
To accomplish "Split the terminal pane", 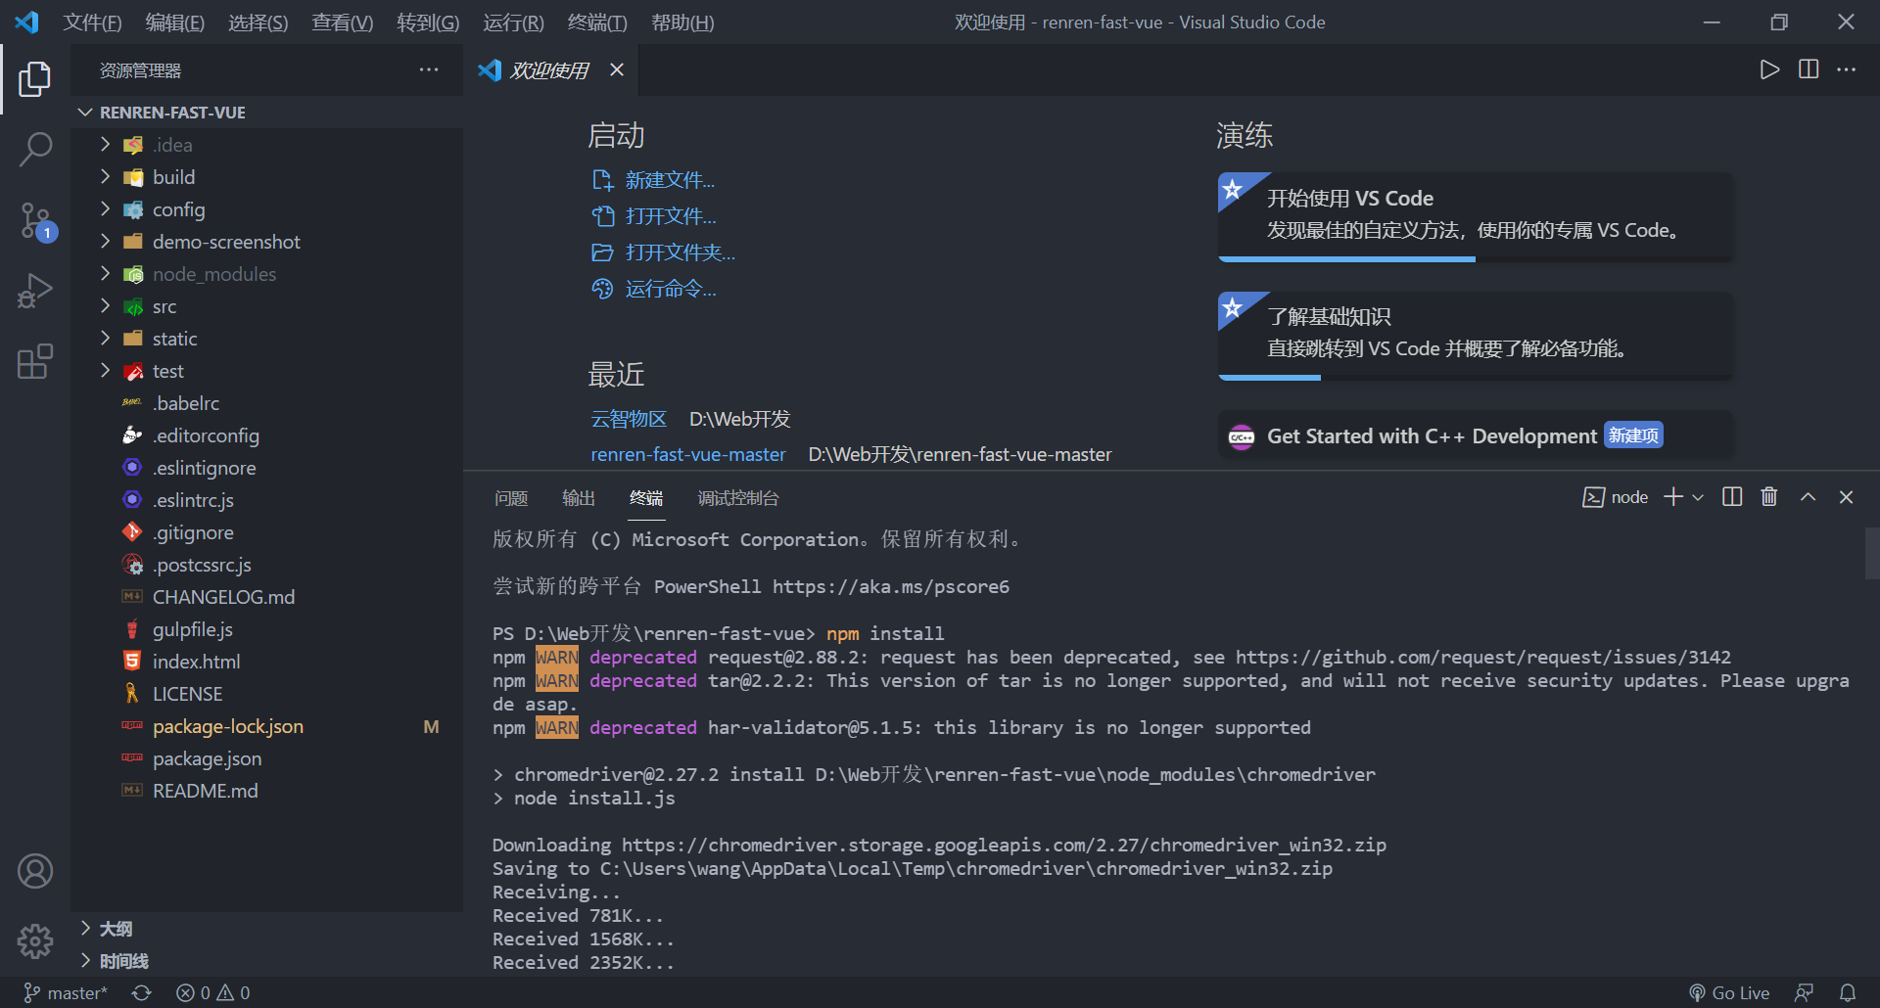I will click(x=1732, y=497).
